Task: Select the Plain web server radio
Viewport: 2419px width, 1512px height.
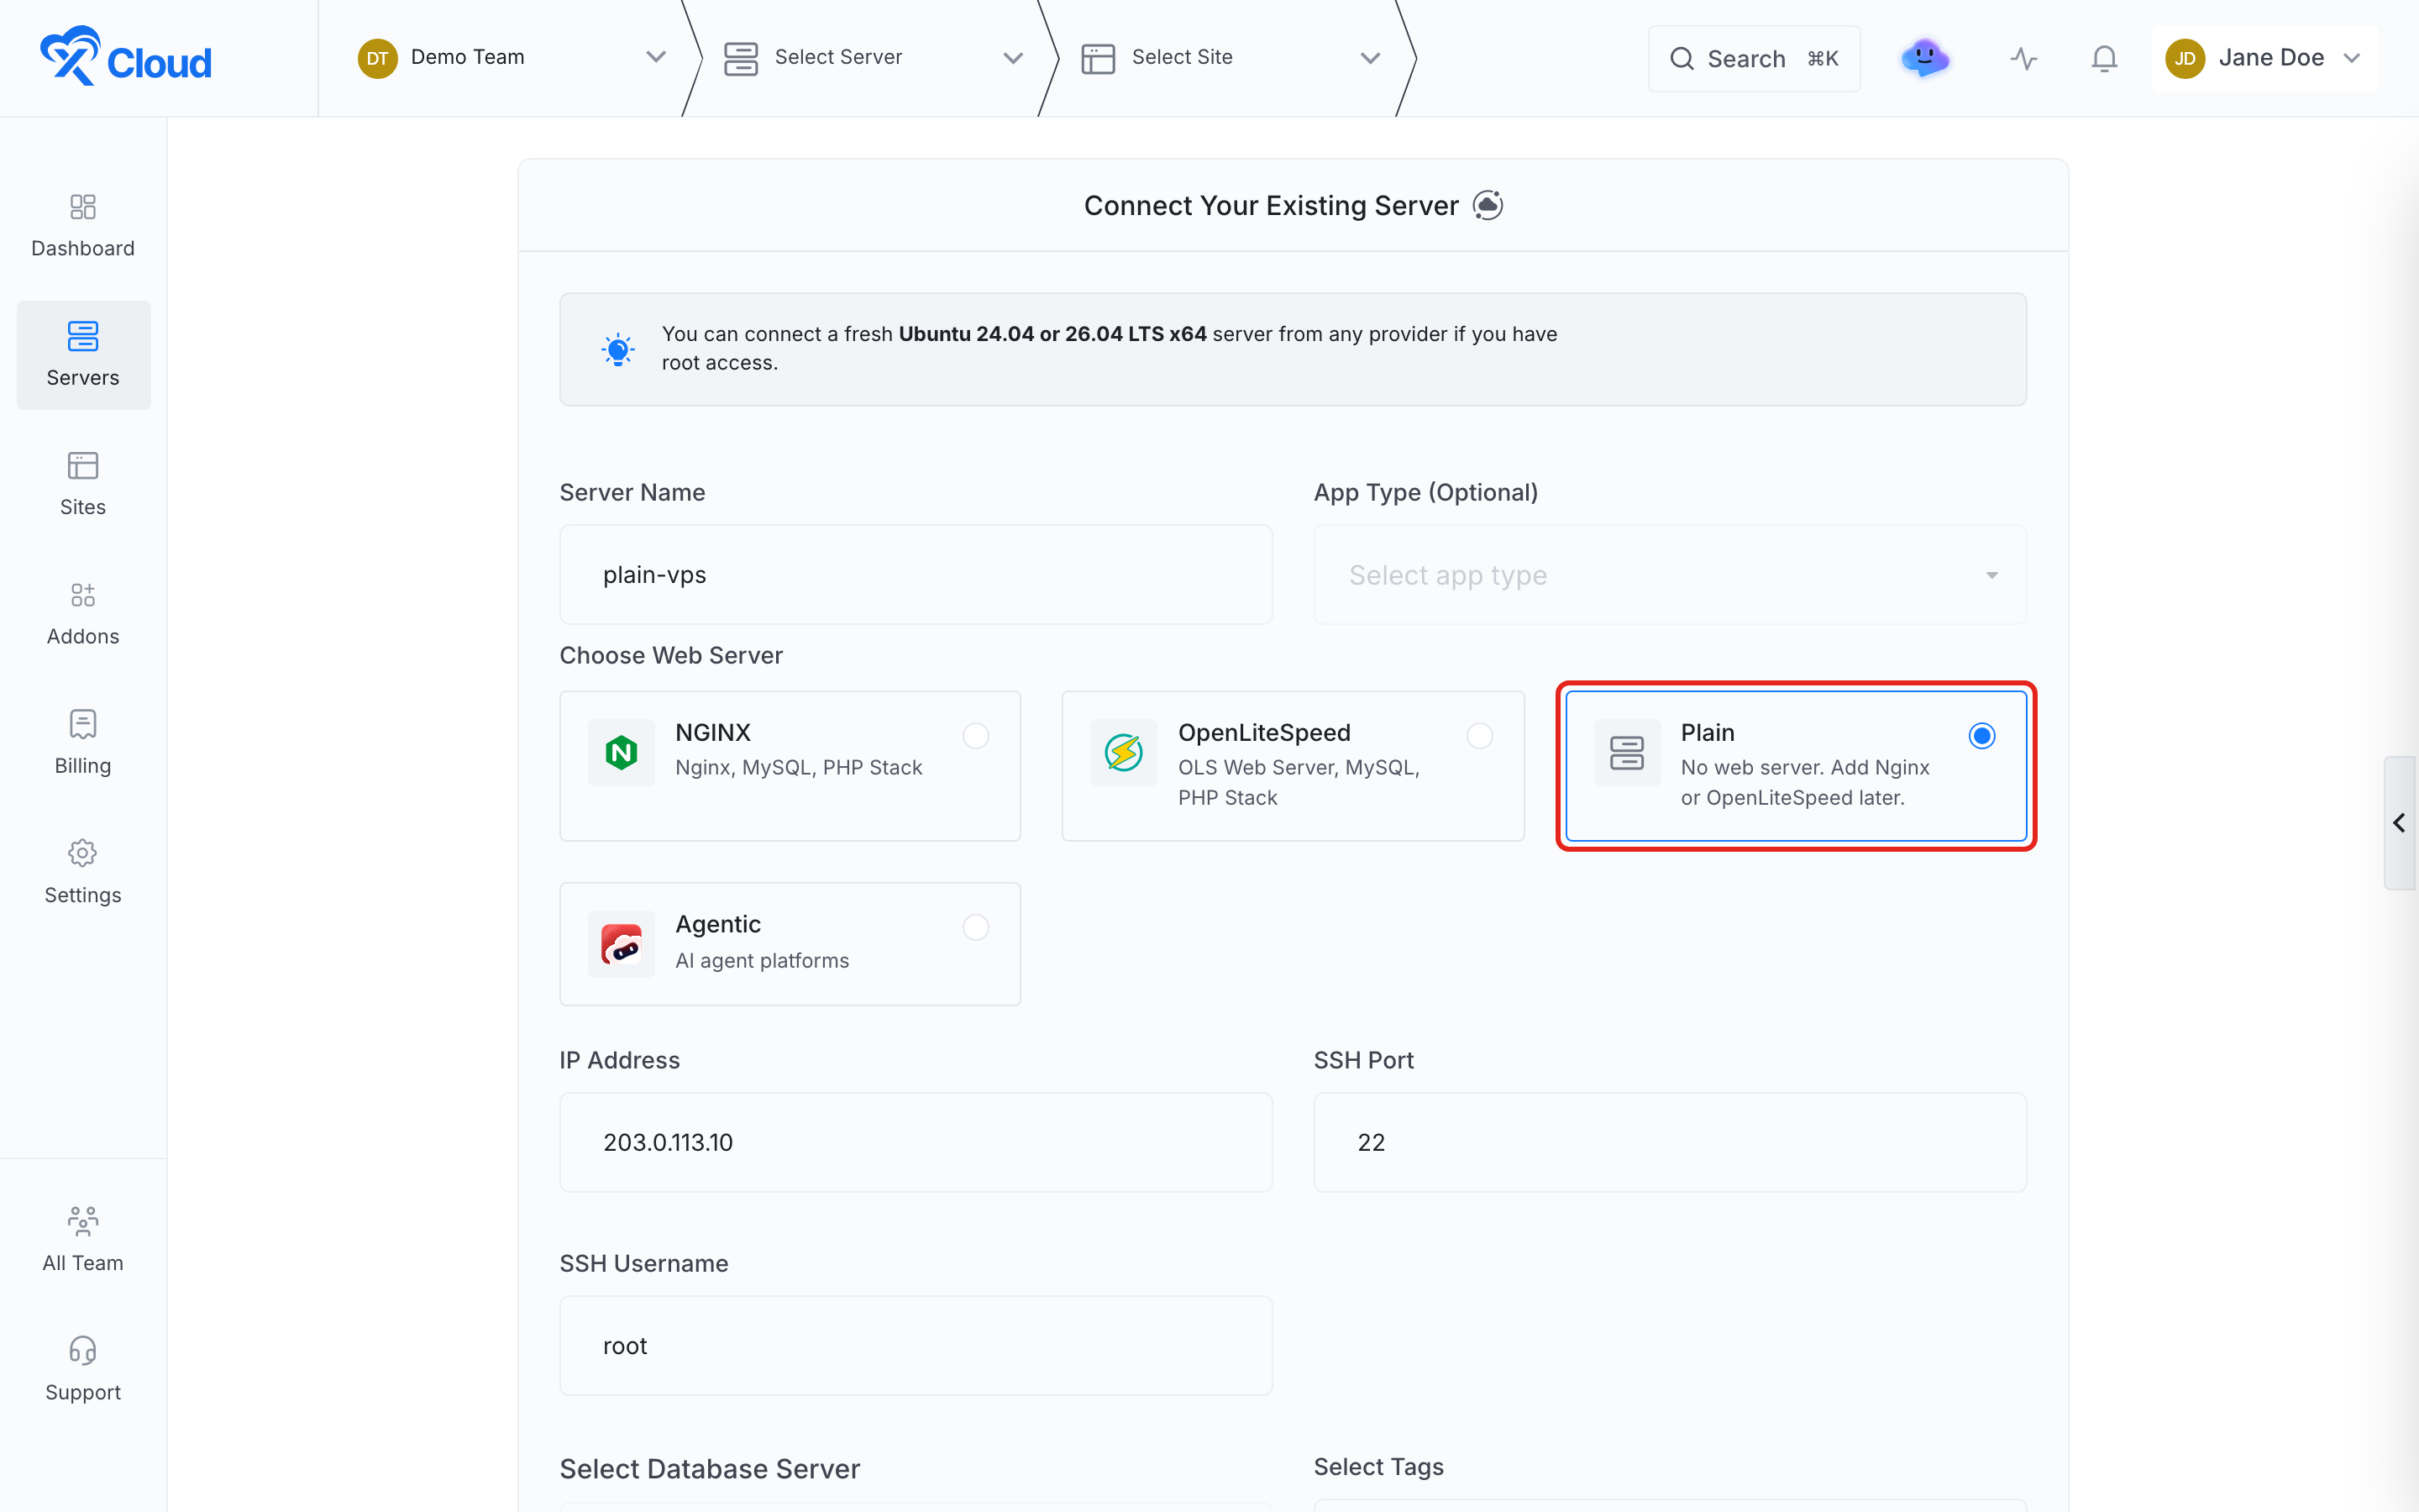Action: [x=1982, y=736]
